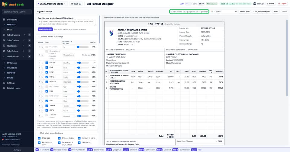The image size is (290, 152).
Task: Click the Aned Book logo icon
Action: click(5, 4)
